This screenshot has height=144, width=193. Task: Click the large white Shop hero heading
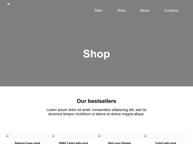(x=96, y=54)
